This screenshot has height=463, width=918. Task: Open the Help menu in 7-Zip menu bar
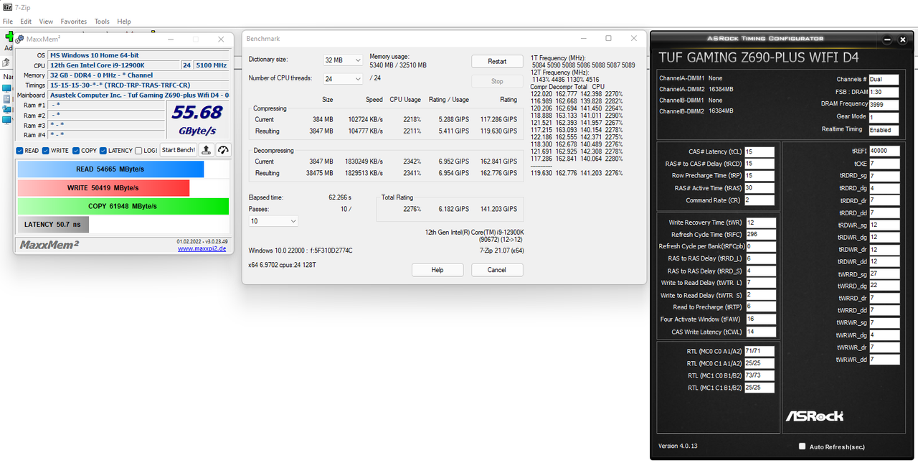pos(124,22)
